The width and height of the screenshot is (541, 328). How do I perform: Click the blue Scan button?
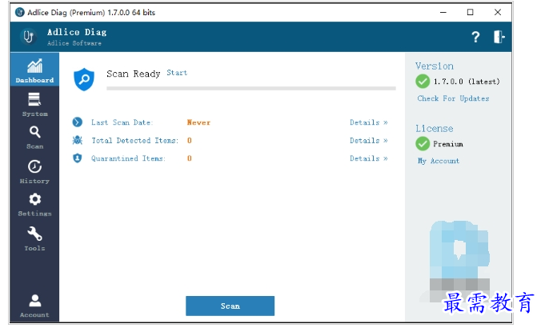click(230, 306)
